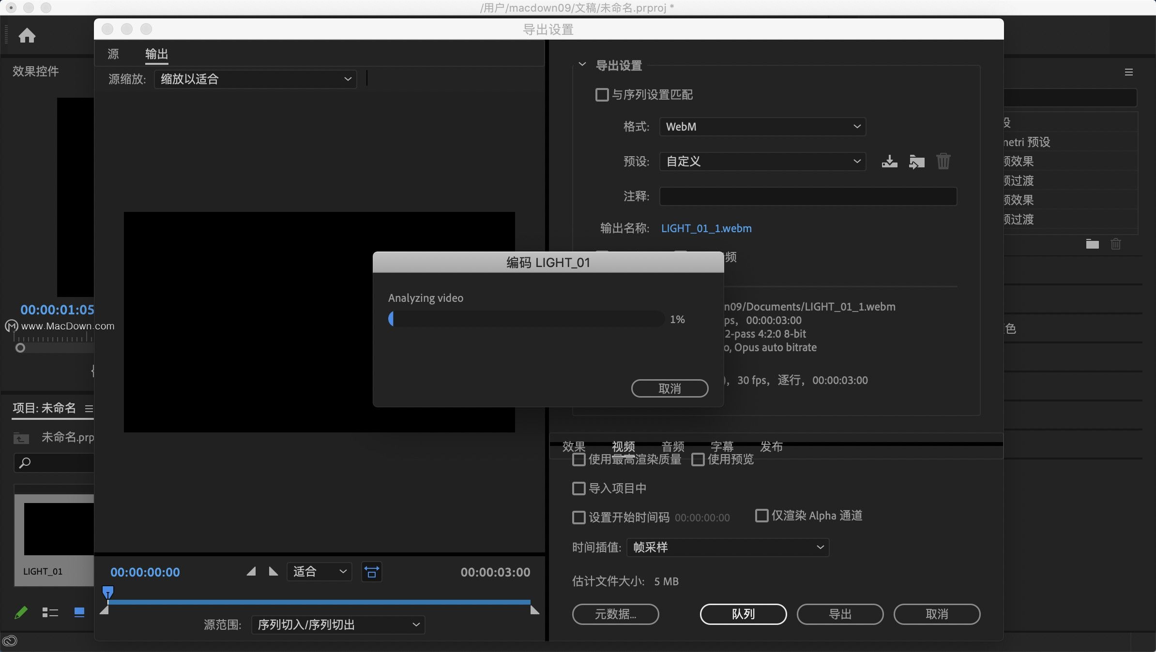Image resolution: width=1156 pixels, height=652 pixels.
Task: Toggle use maximum render quality checkbox
Action: (x=579, y=459)
